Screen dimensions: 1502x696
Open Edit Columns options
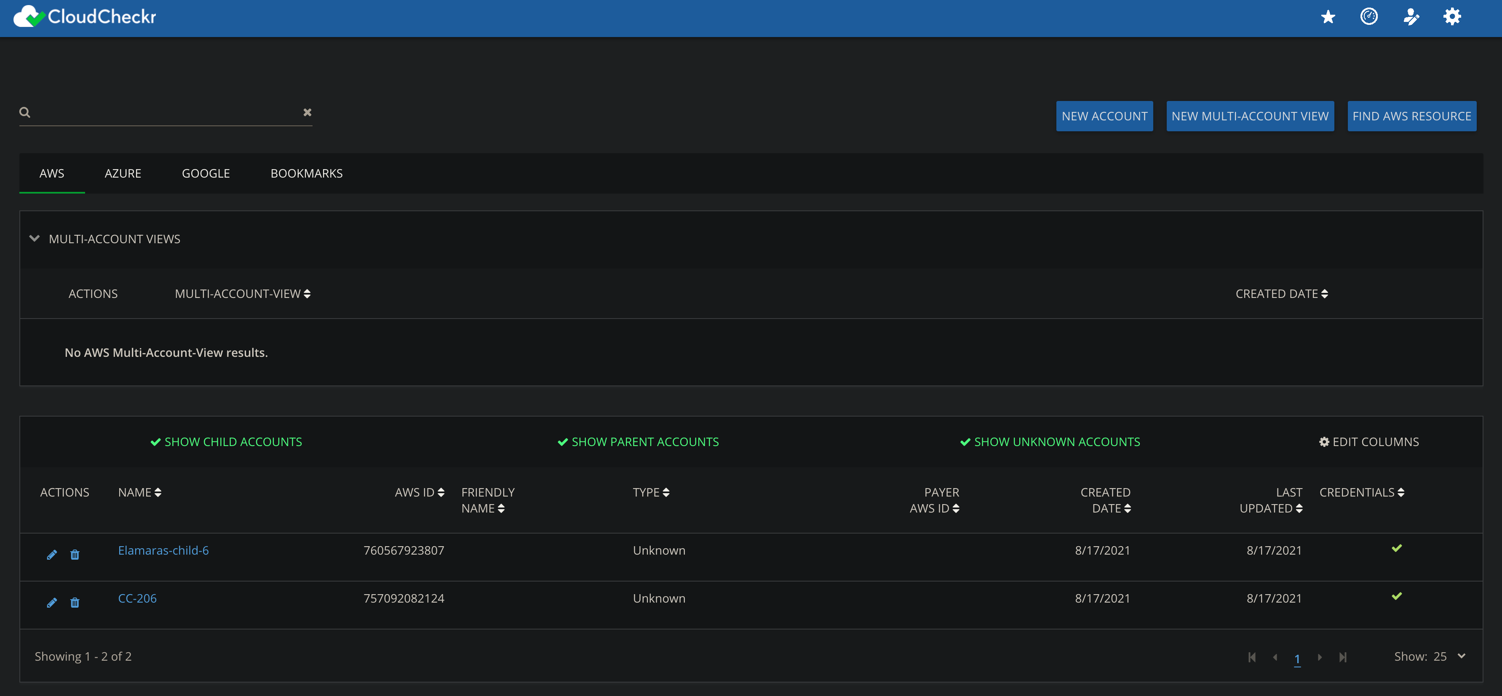coord(1369,441)
